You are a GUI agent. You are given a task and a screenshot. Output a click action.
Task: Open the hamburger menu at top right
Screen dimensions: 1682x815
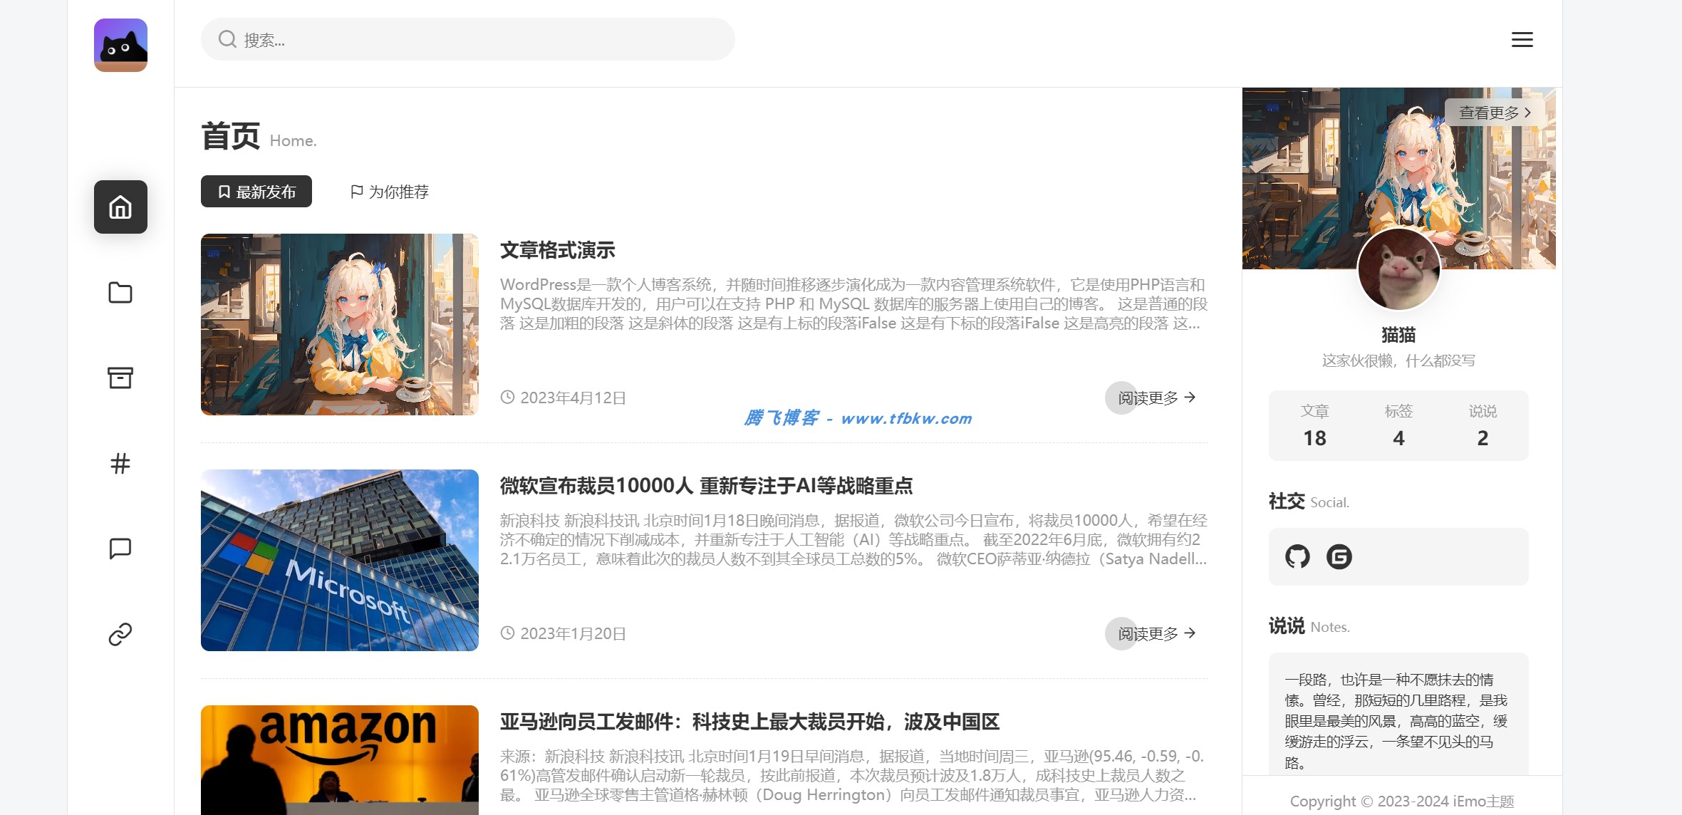point(1522,39)
